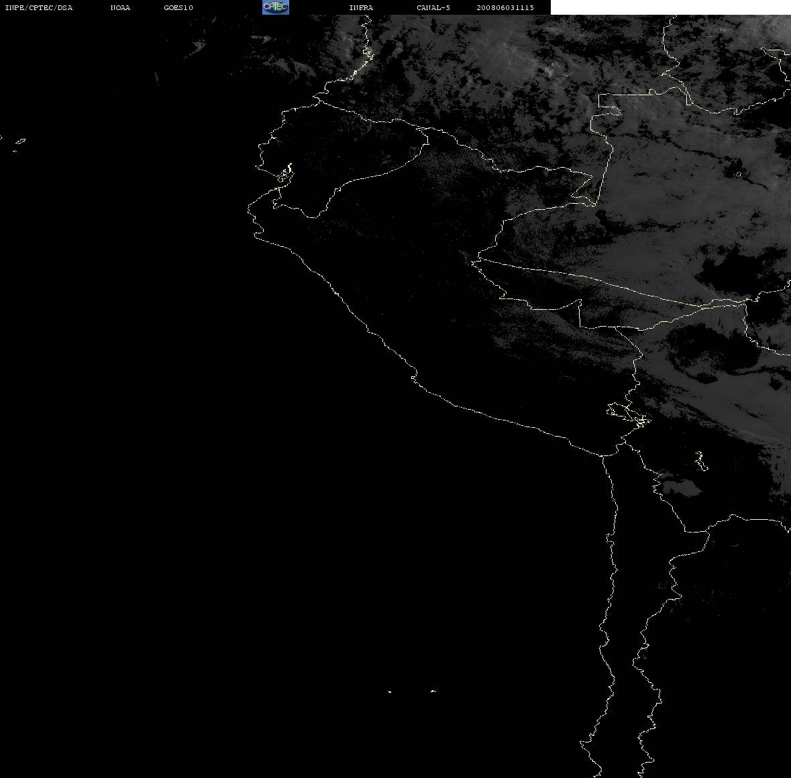
Task: Click the CPTEC logo in header
Action: click(276, 7)
